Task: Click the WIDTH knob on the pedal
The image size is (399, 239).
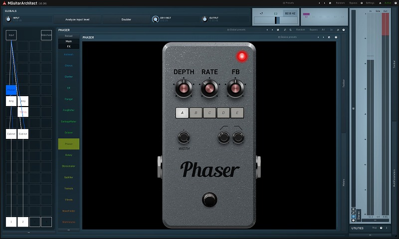Action: [x=184, y=137]
